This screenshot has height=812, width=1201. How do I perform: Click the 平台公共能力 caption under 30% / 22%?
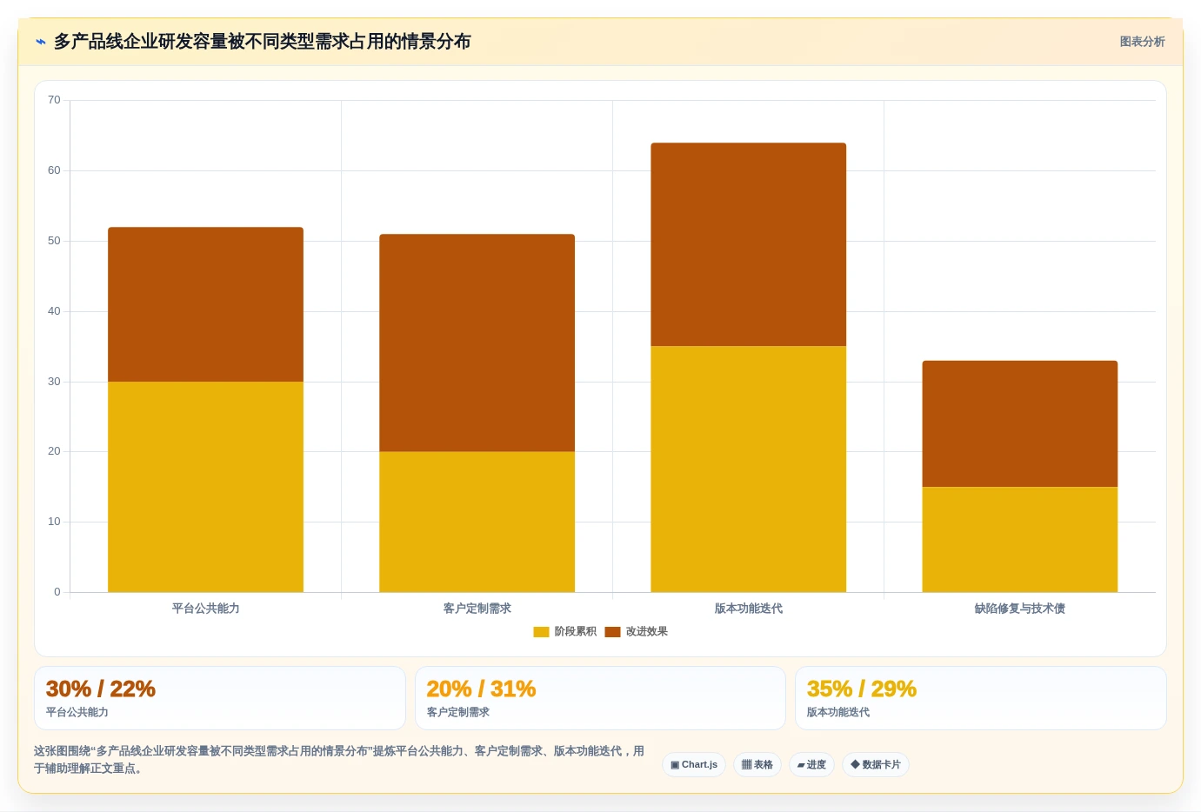tap(77, 712)
